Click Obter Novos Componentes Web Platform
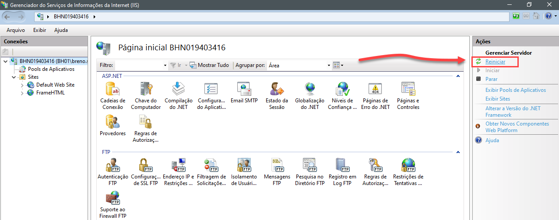The image size is (559, 220). (x=517, y=127)
